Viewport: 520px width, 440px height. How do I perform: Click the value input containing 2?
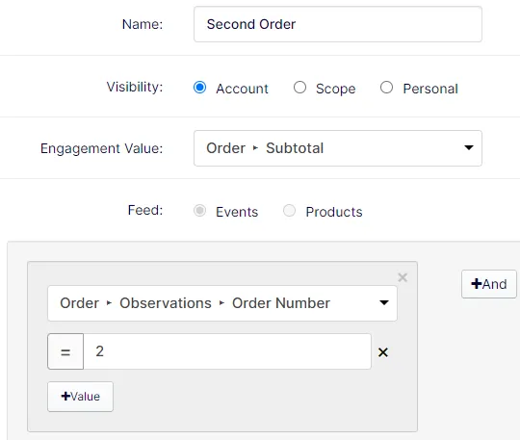tap(227, 351)
